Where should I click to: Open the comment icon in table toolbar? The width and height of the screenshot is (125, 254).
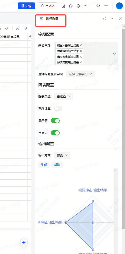25,28
